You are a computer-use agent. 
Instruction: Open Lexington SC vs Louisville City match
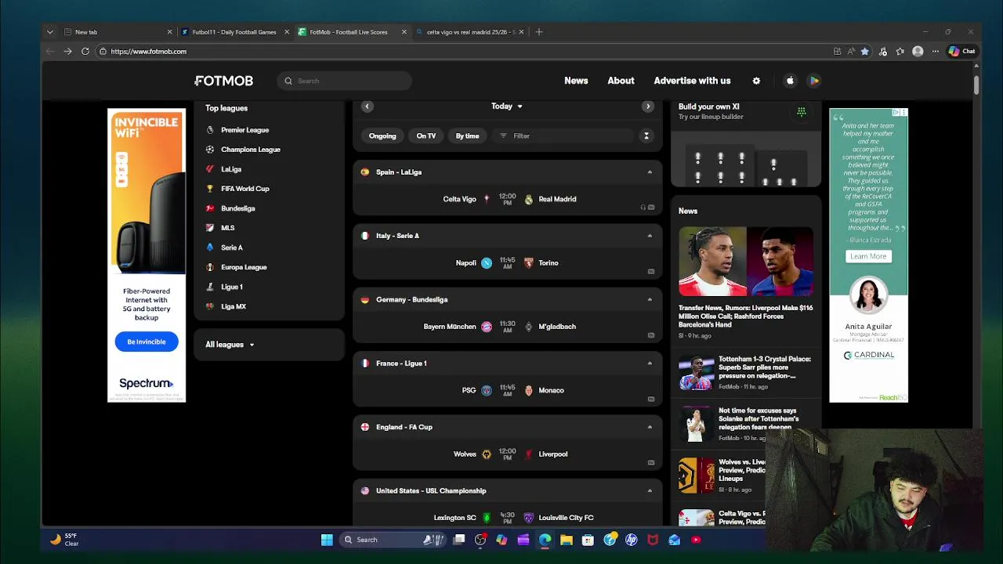(508, 517)
